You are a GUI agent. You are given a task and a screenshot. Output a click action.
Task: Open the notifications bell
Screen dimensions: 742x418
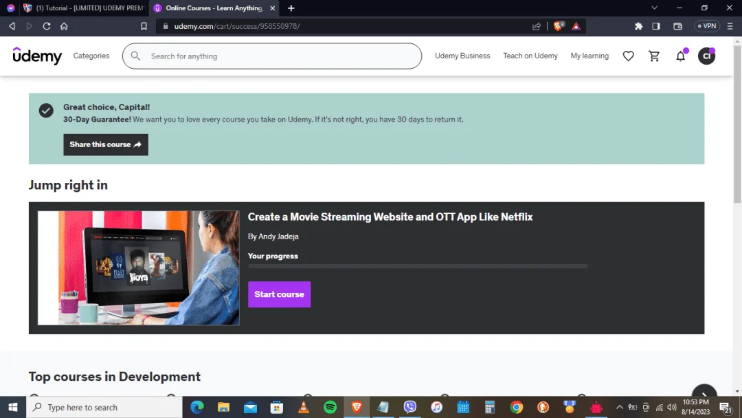click(680, 56)
